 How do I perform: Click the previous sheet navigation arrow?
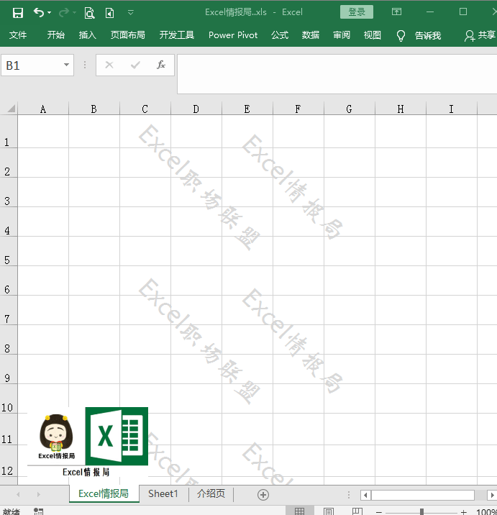(x=19, y=494)
